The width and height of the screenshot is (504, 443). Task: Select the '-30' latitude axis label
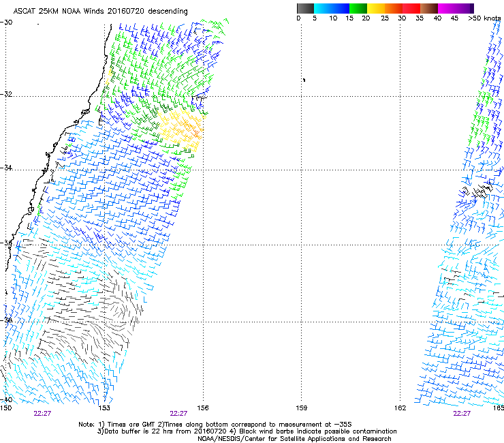point(6,22)
